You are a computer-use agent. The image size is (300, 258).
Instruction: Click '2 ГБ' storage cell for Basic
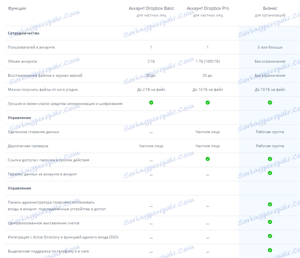(x=151, y=61)
